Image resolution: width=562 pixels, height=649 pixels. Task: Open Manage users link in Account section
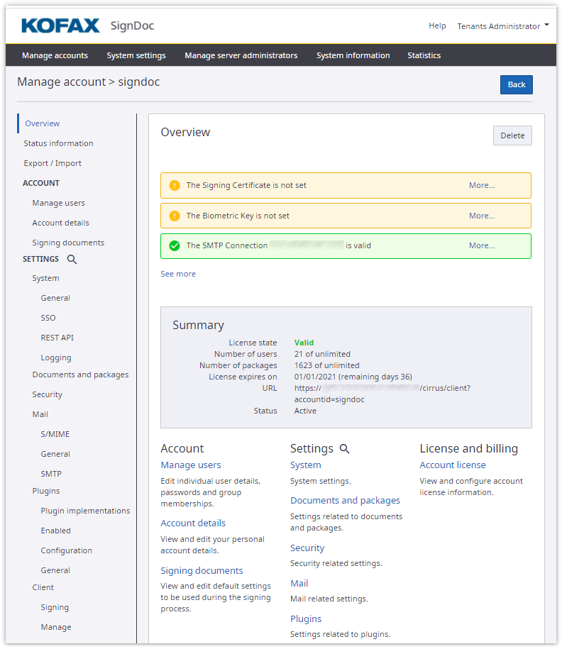coord(191,465)
